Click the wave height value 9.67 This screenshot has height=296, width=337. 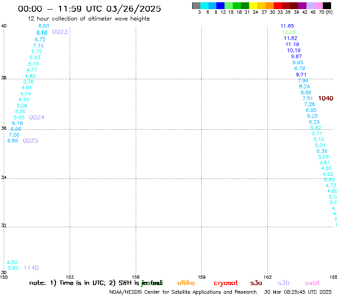[x=296, y=56]
